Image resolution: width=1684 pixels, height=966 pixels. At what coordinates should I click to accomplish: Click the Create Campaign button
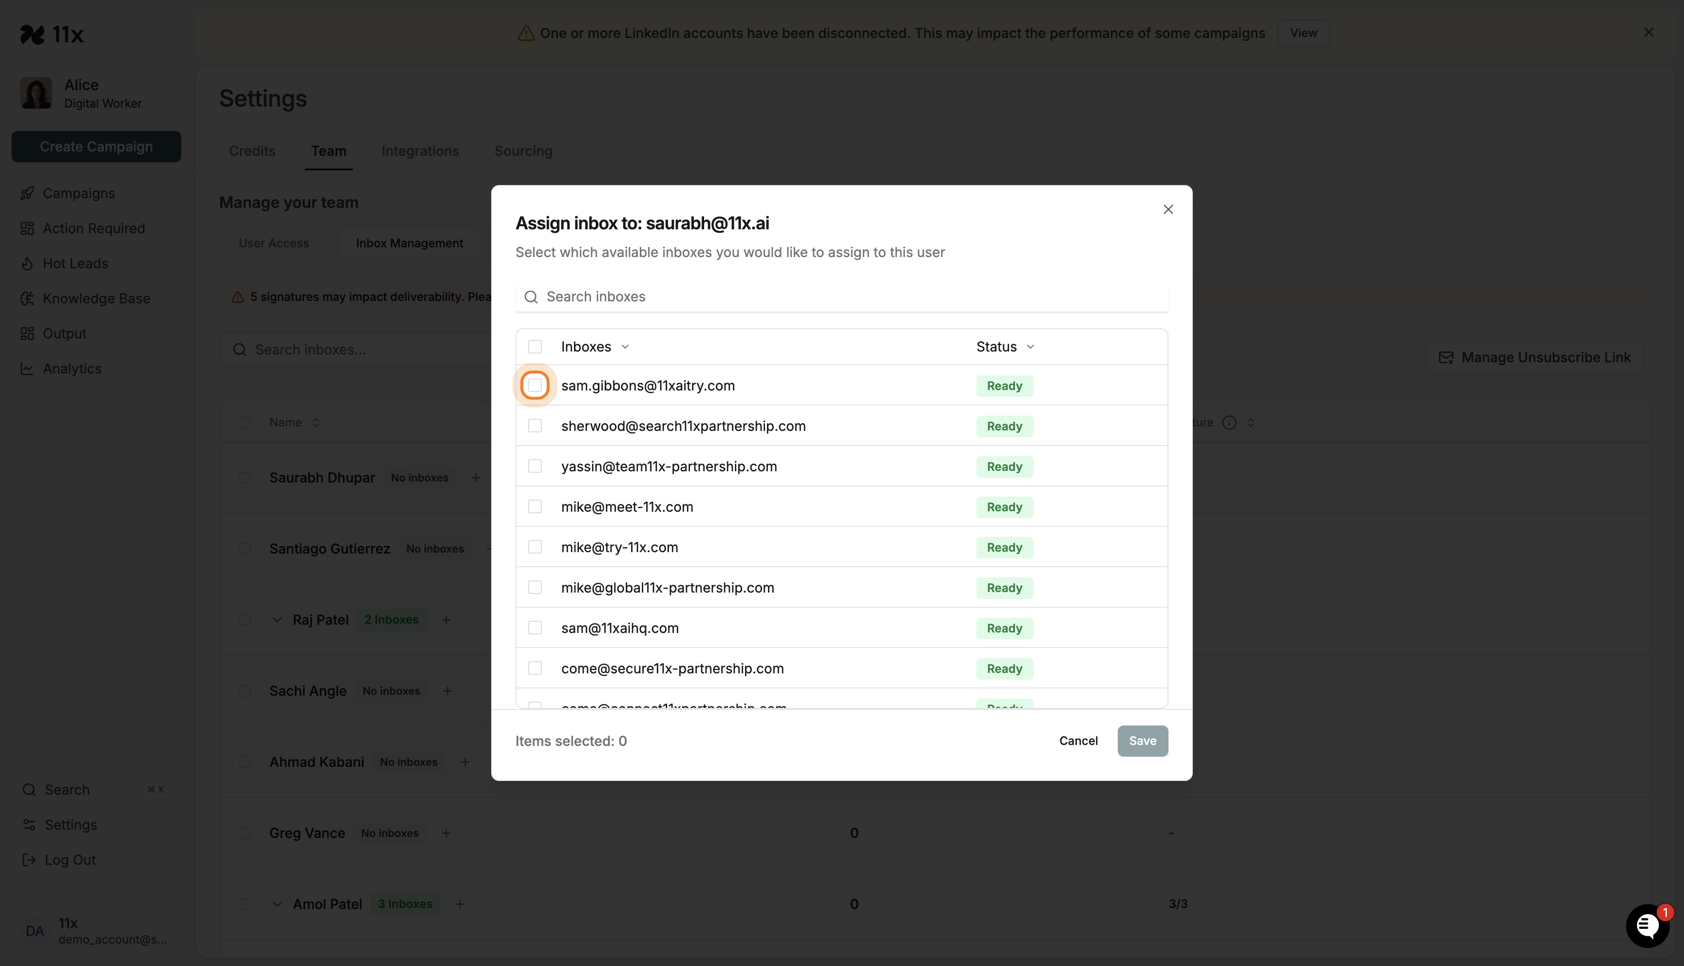pyautogui.click(x=96, y=147)
